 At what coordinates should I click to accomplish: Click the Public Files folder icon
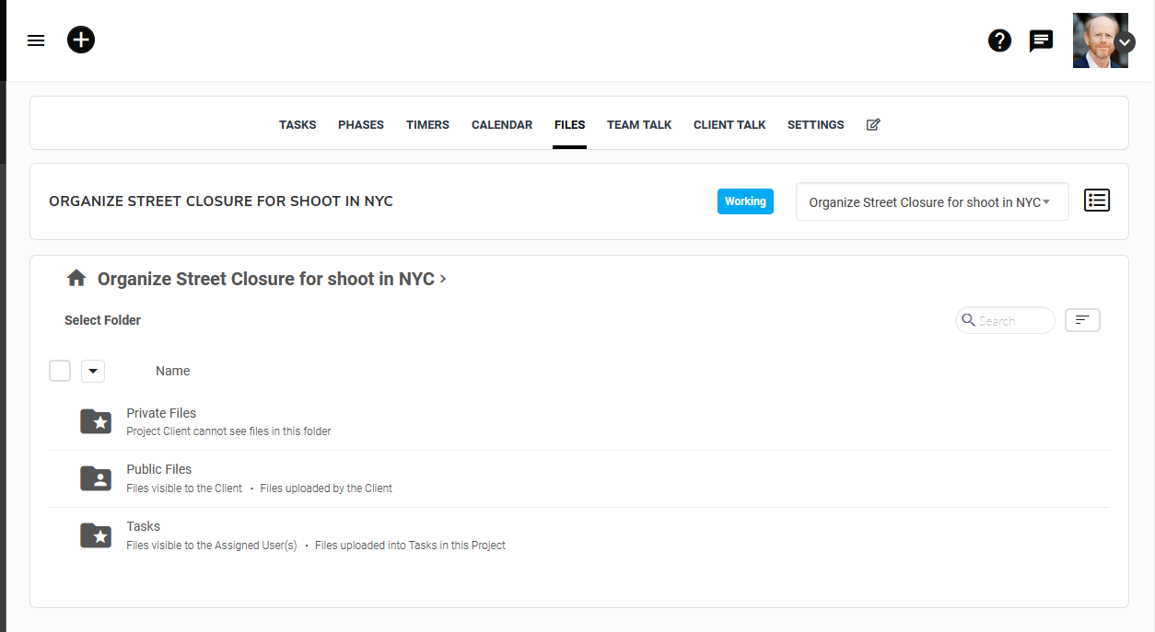pos(96,478)
